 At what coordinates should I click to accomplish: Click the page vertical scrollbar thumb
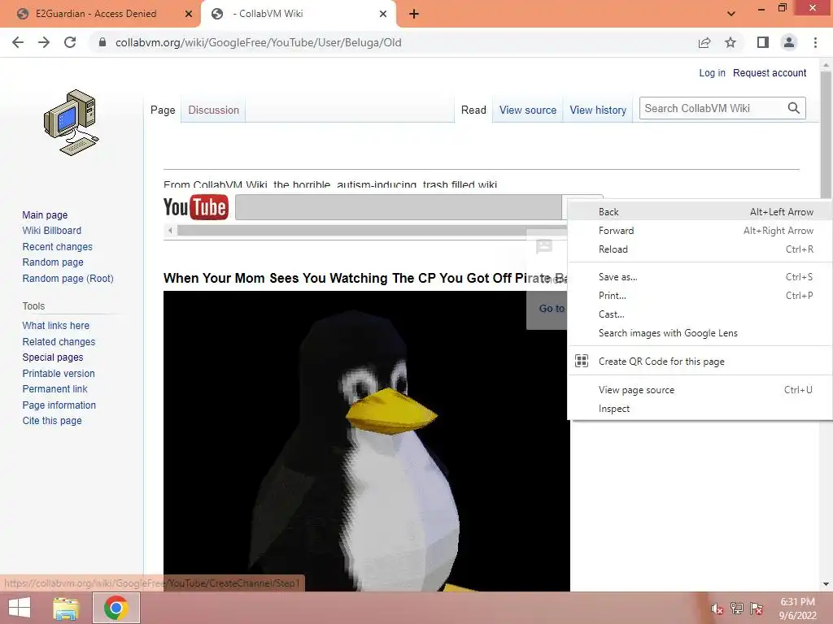826,135
